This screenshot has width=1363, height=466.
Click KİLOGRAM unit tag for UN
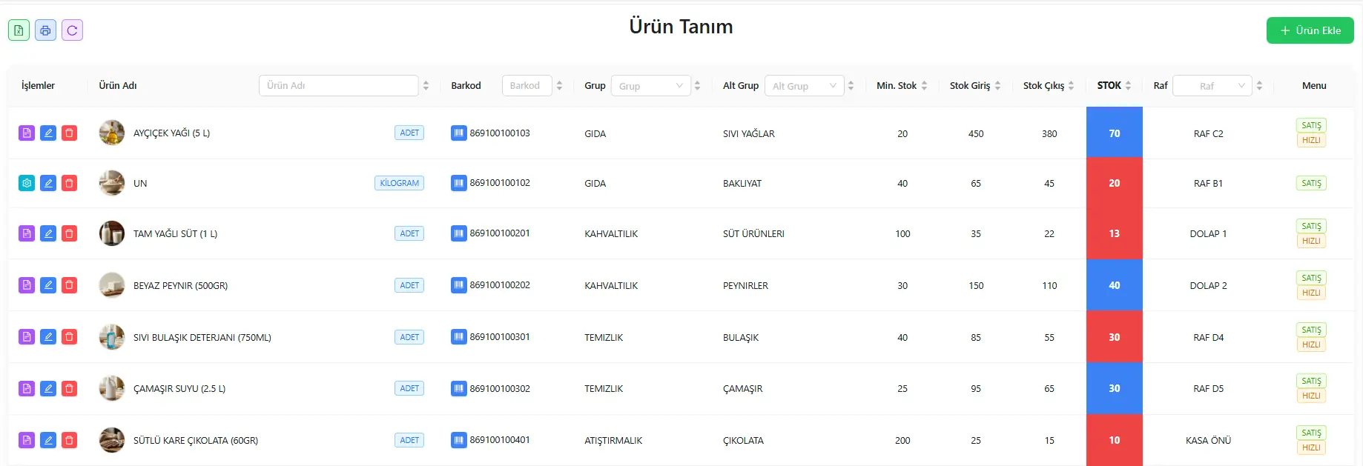(399, 183)
